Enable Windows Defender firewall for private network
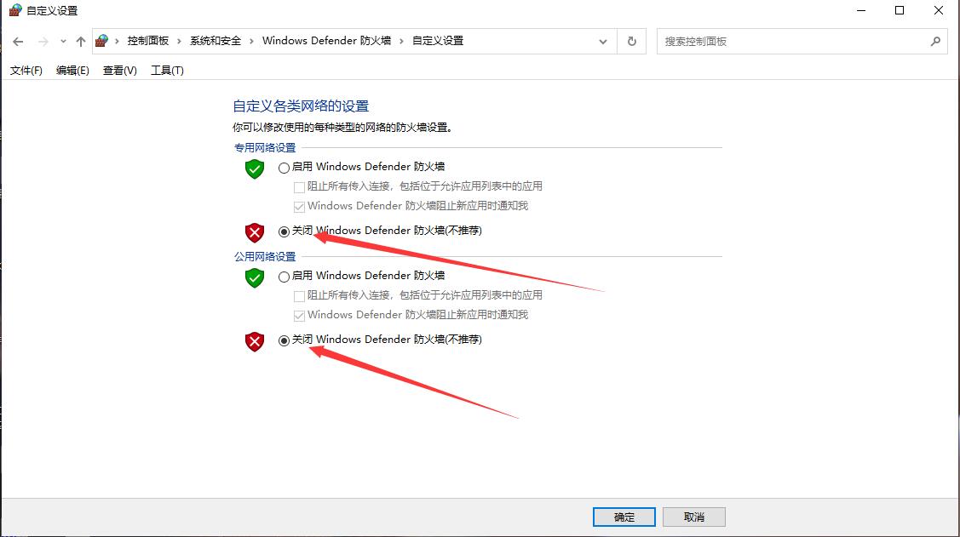This screenshot has height=537, width=960. 284,168
